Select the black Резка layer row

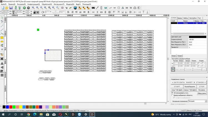189,23
